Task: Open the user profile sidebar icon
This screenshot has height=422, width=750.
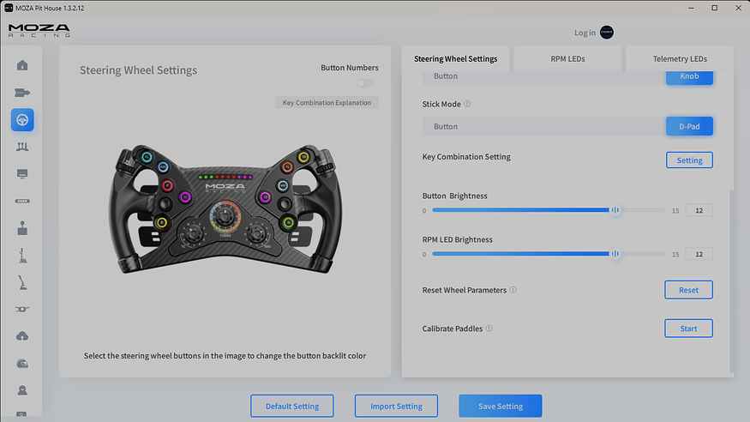Action: (22, 390)
